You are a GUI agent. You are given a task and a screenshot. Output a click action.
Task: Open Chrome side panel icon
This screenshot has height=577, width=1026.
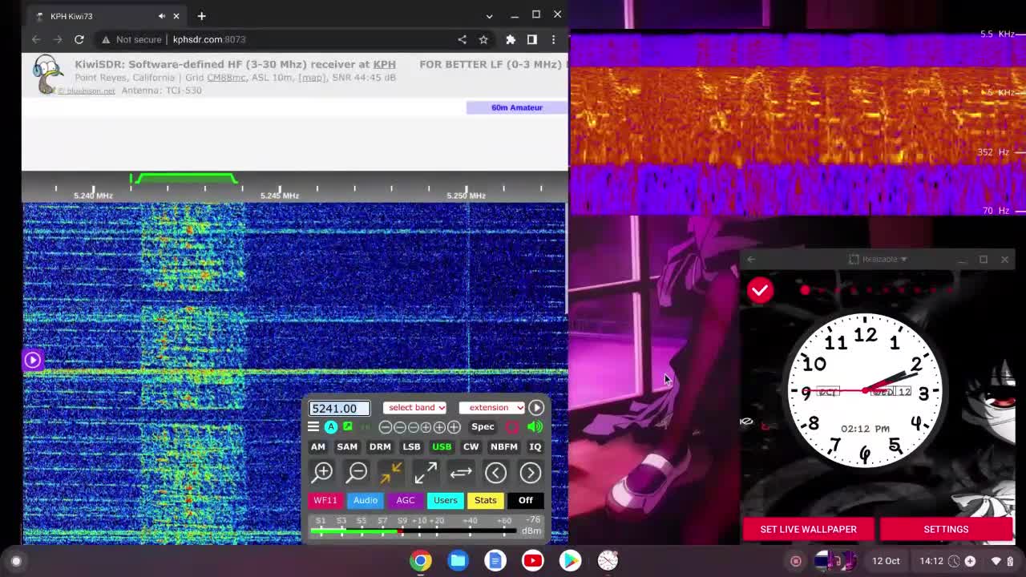point(532,39)
